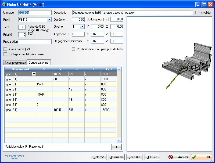Click the plus button below the movement table
215x163 pixels.
[116, 147]
